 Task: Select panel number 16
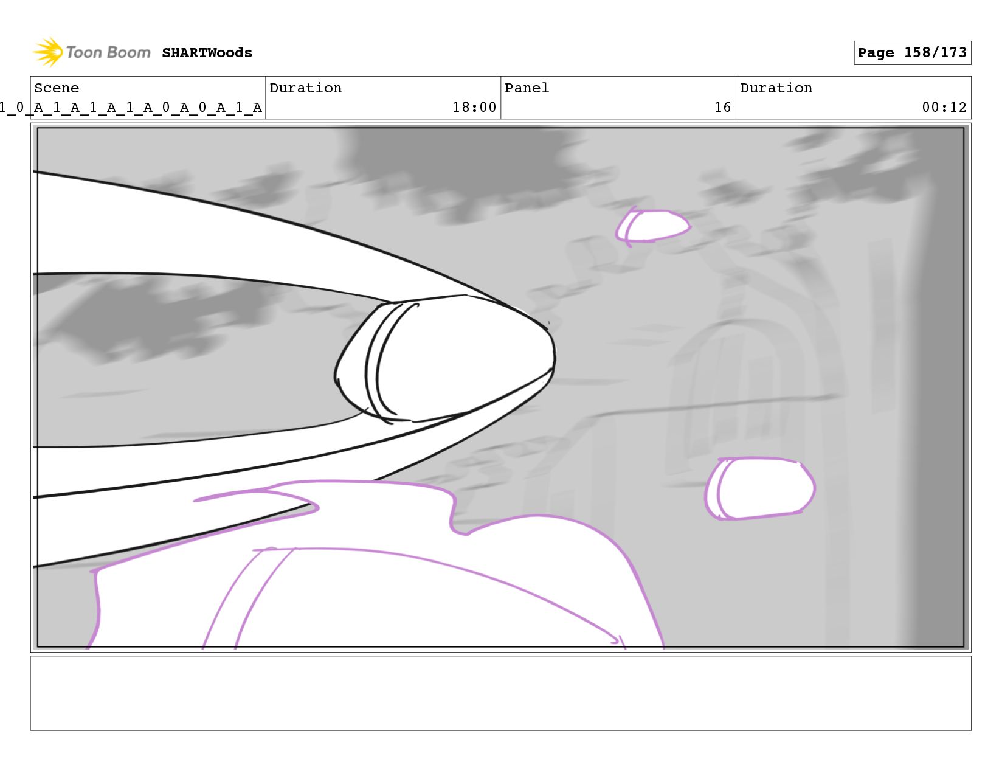coord(722,108)
